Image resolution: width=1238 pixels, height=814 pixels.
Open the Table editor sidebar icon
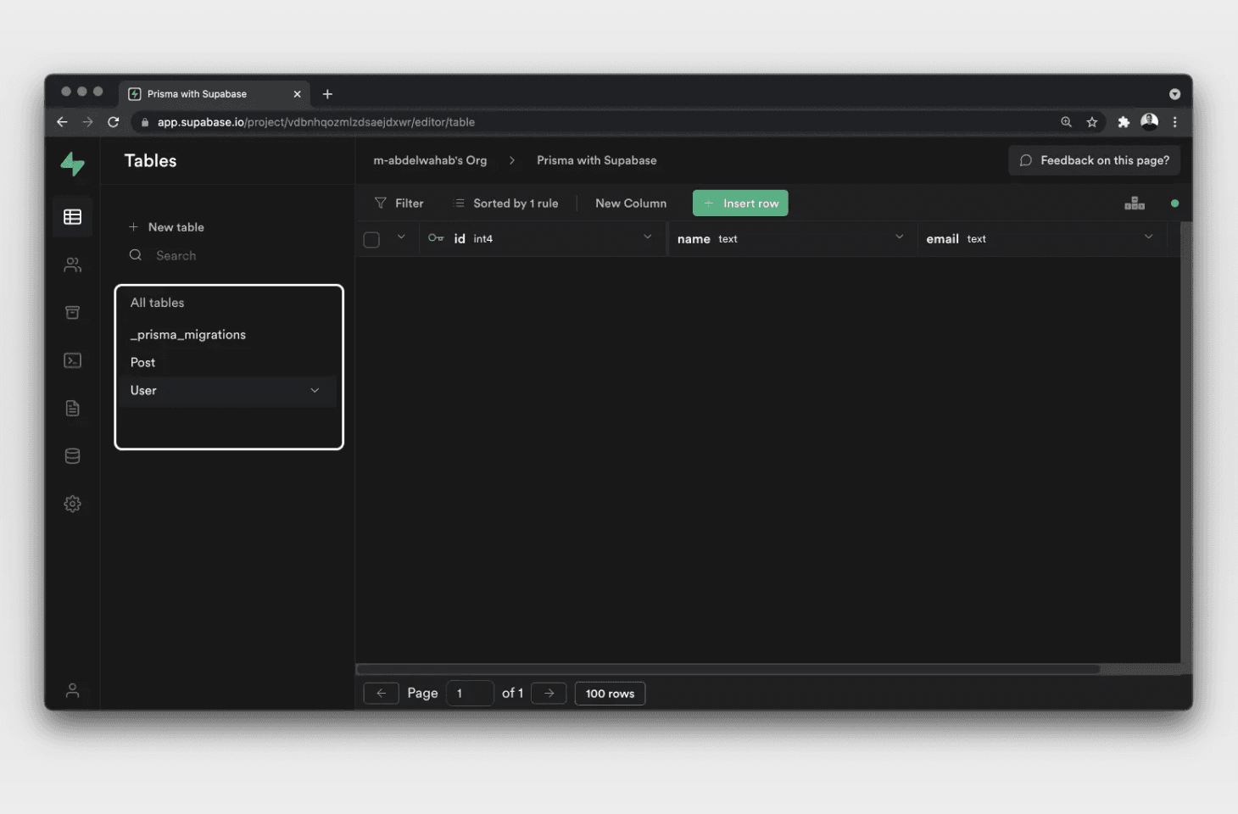(x=73, y=217)
